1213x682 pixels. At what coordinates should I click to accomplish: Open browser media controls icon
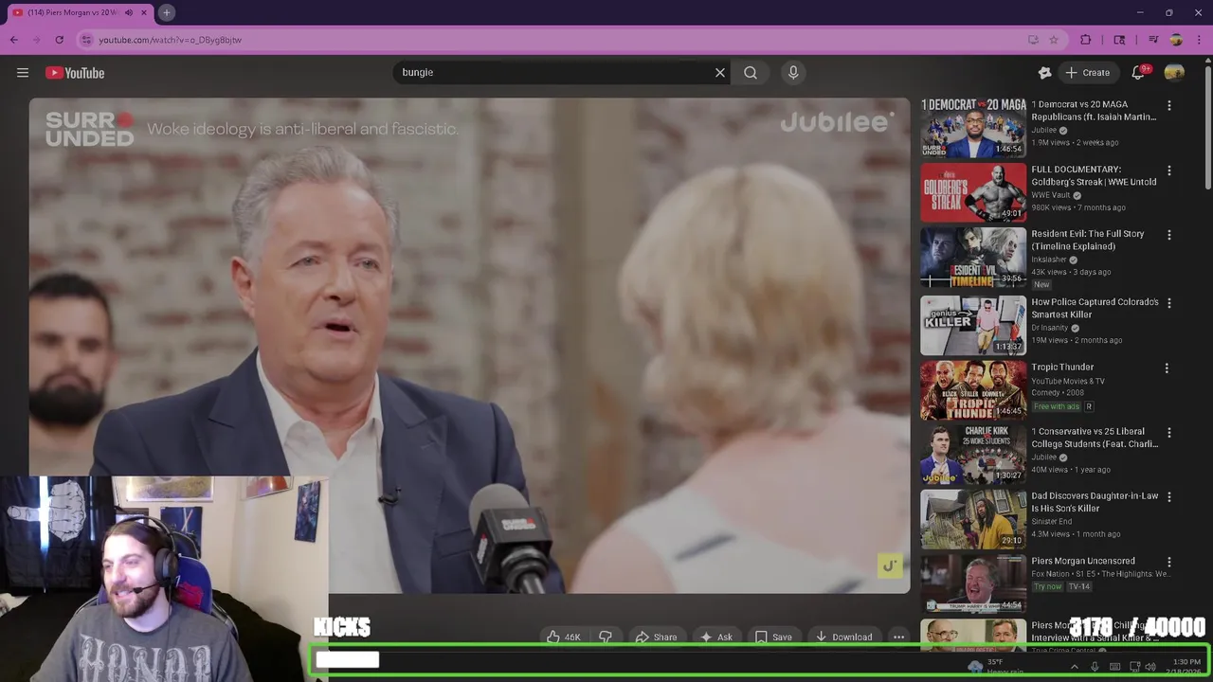pyautogui.click(x=1153, y=40)
